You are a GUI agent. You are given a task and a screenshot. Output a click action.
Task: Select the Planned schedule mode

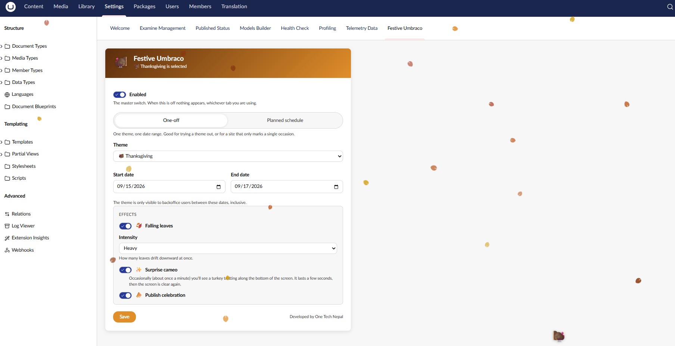(x=285, y=120)
